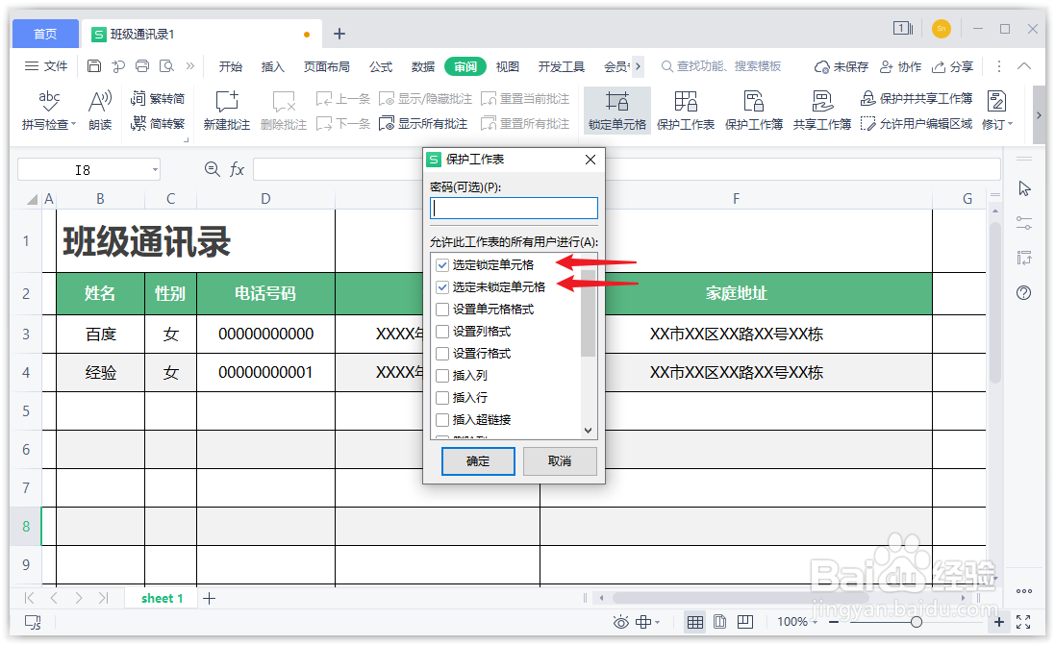1055x645 pixels.
Task: Expand the ribbon's right scroll arrow
Action: pyautogui.click(x=1039, y=115)
